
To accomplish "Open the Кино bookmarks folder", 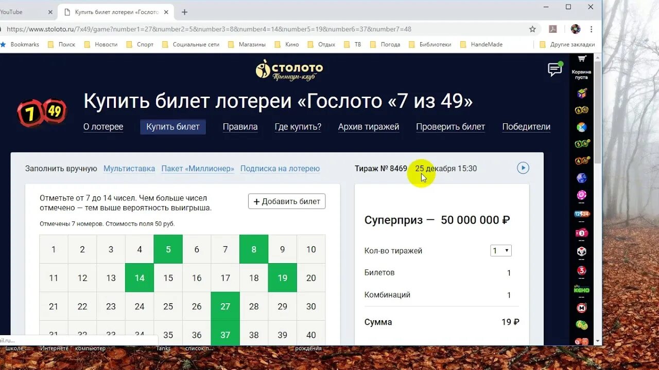I will click(x=287, y=45).
